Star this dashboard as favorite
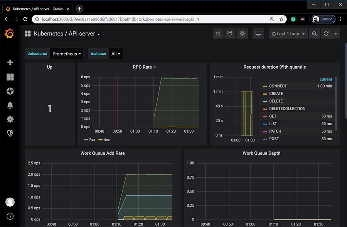Screen dimensions: 347x227 click(x=218, y=34)
